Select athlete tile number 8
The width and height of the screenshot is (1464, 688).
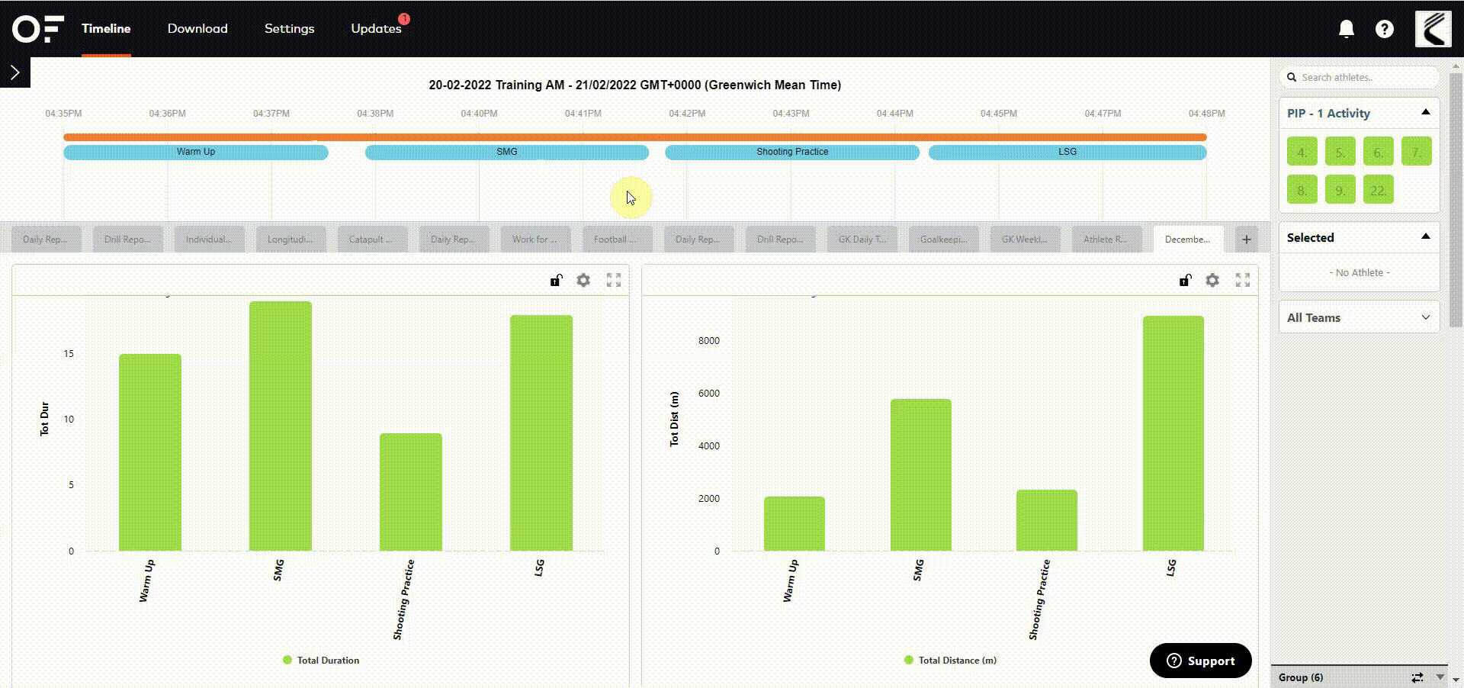point(1302,189)
